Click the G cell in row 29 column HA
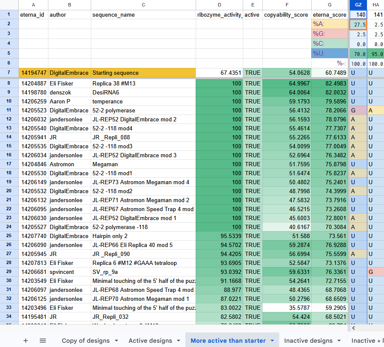 pyautogui.click(x=376, y=272)
